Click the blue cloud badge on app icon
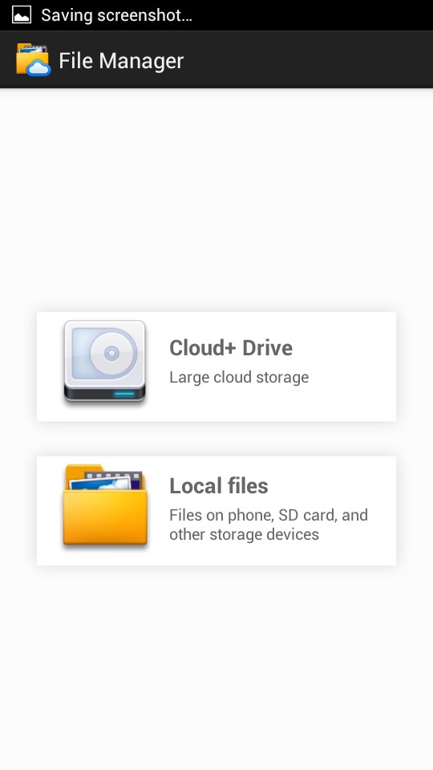 (x=38, y=69)
